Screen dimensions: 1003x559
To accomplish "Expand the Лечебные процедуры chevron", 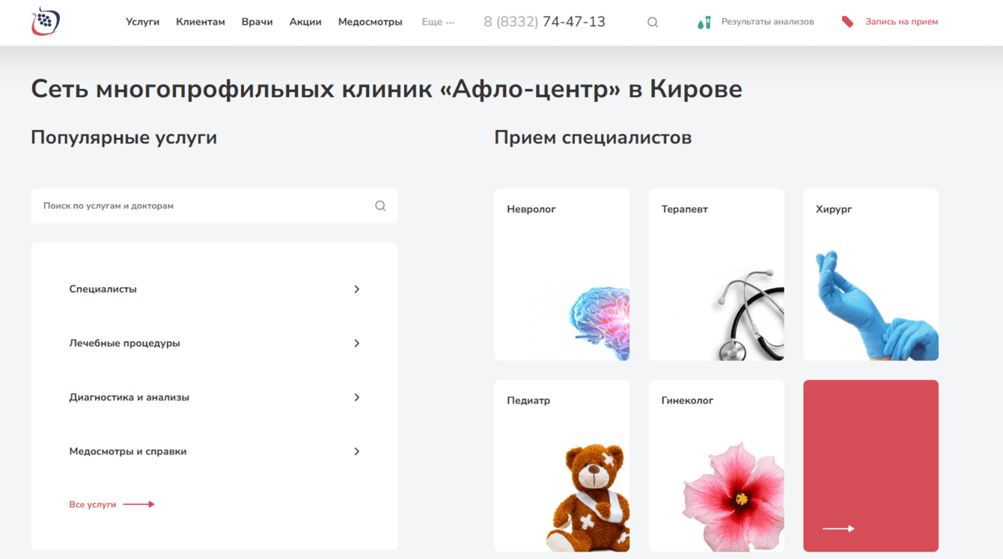I will (x=357, y=343).
